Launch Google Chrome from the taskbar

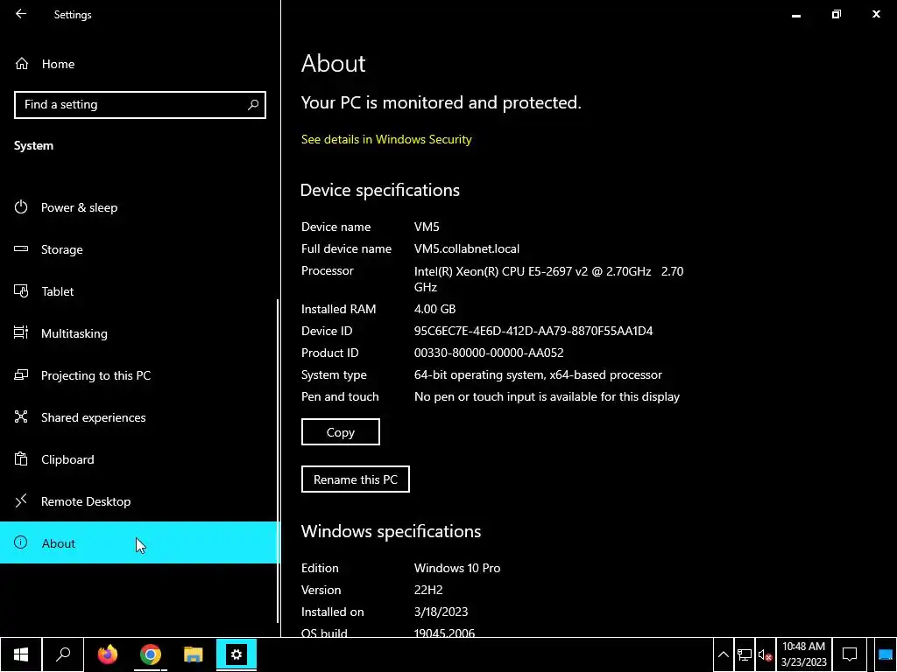(151, 654)
